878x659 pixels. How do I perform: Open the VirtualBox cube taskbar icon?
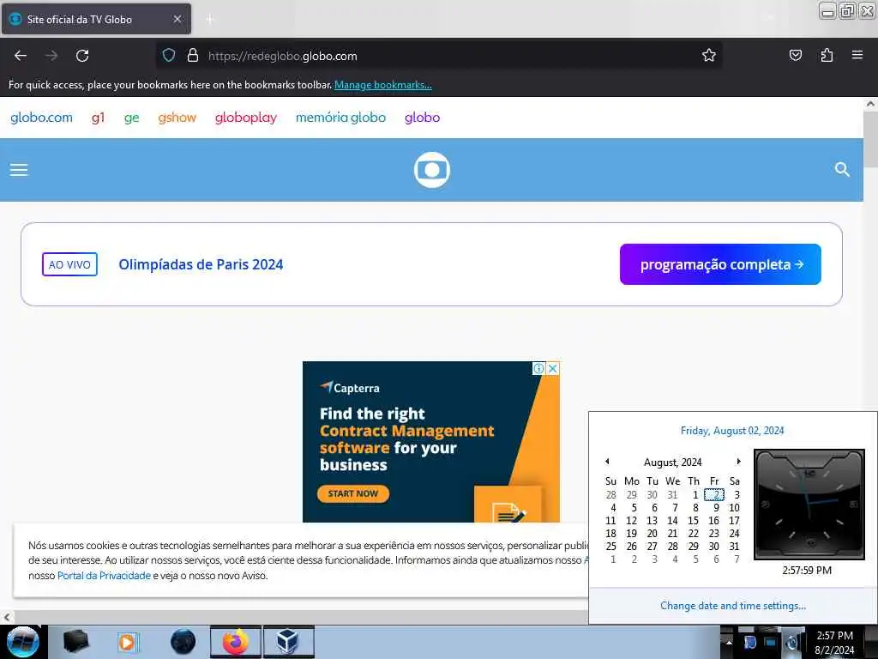pos(288,642)
